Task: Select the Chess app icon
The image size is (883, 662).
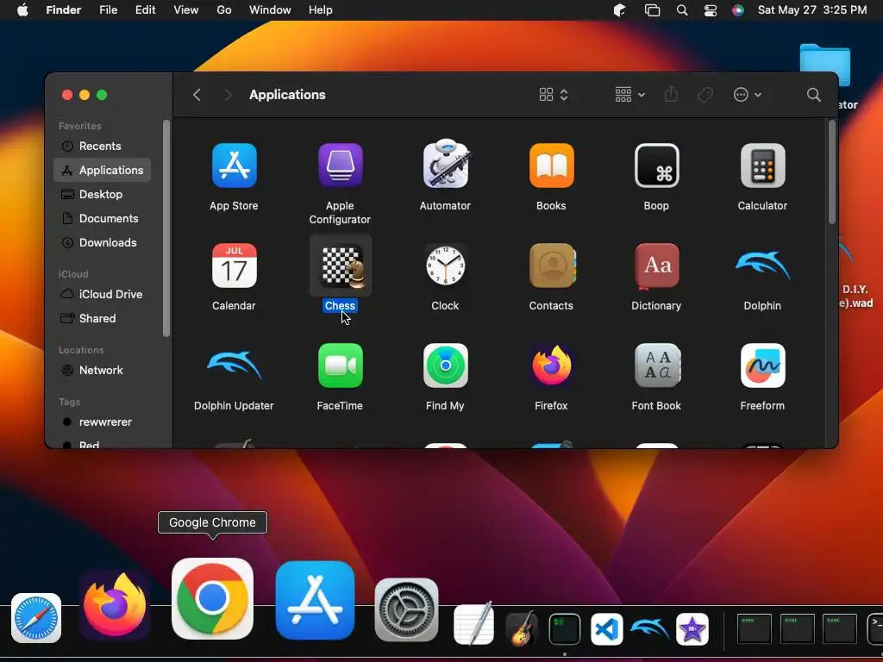Action: 341,265
